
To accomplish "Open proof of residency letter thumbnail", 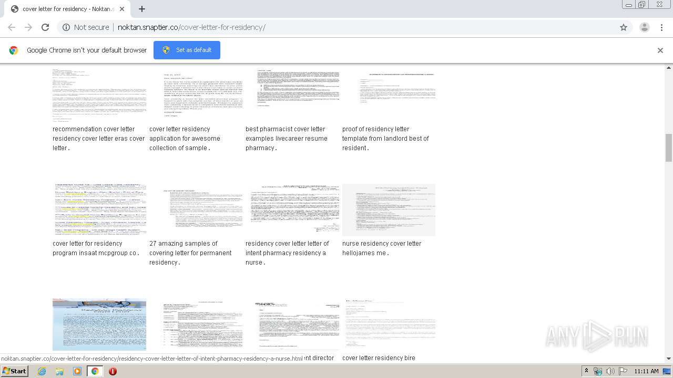I will 389,95.
